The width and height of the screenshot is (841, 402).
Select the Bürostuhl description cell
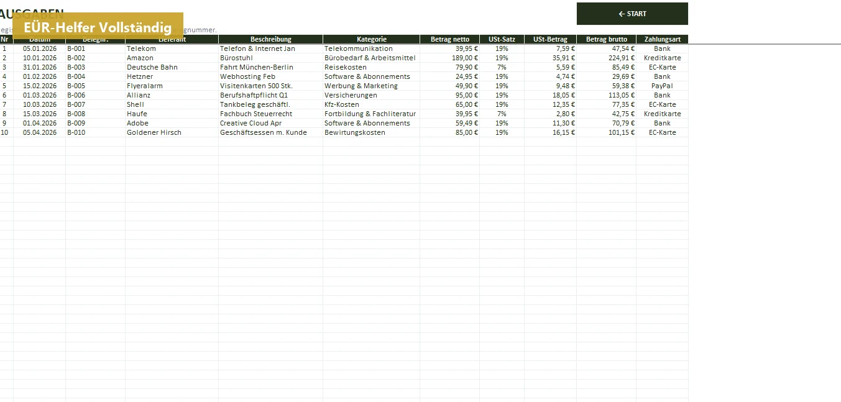click(x=271, y=58)
